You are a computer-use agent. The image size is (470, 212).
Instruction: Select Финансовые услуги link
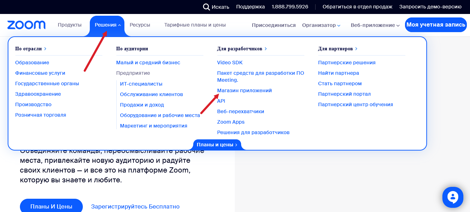[x=40, y=73]
